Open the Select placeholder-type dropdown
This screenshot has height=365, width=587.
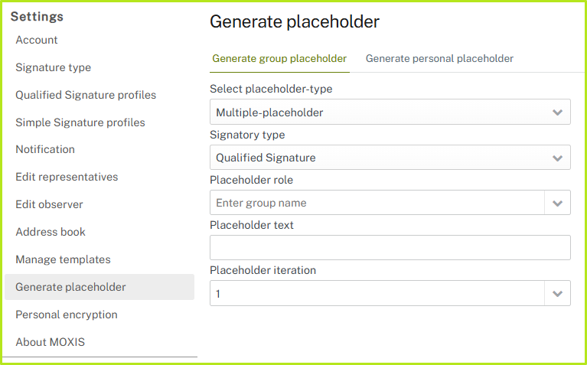pos(390,112)
